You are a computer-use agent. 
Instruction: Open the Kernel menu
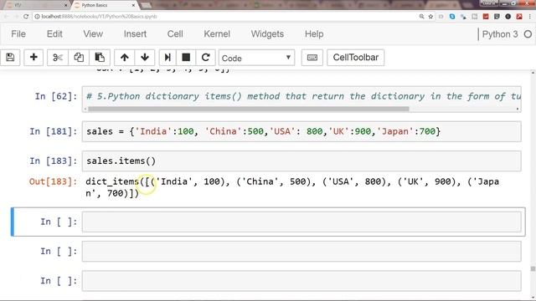(x=217, y=34)
